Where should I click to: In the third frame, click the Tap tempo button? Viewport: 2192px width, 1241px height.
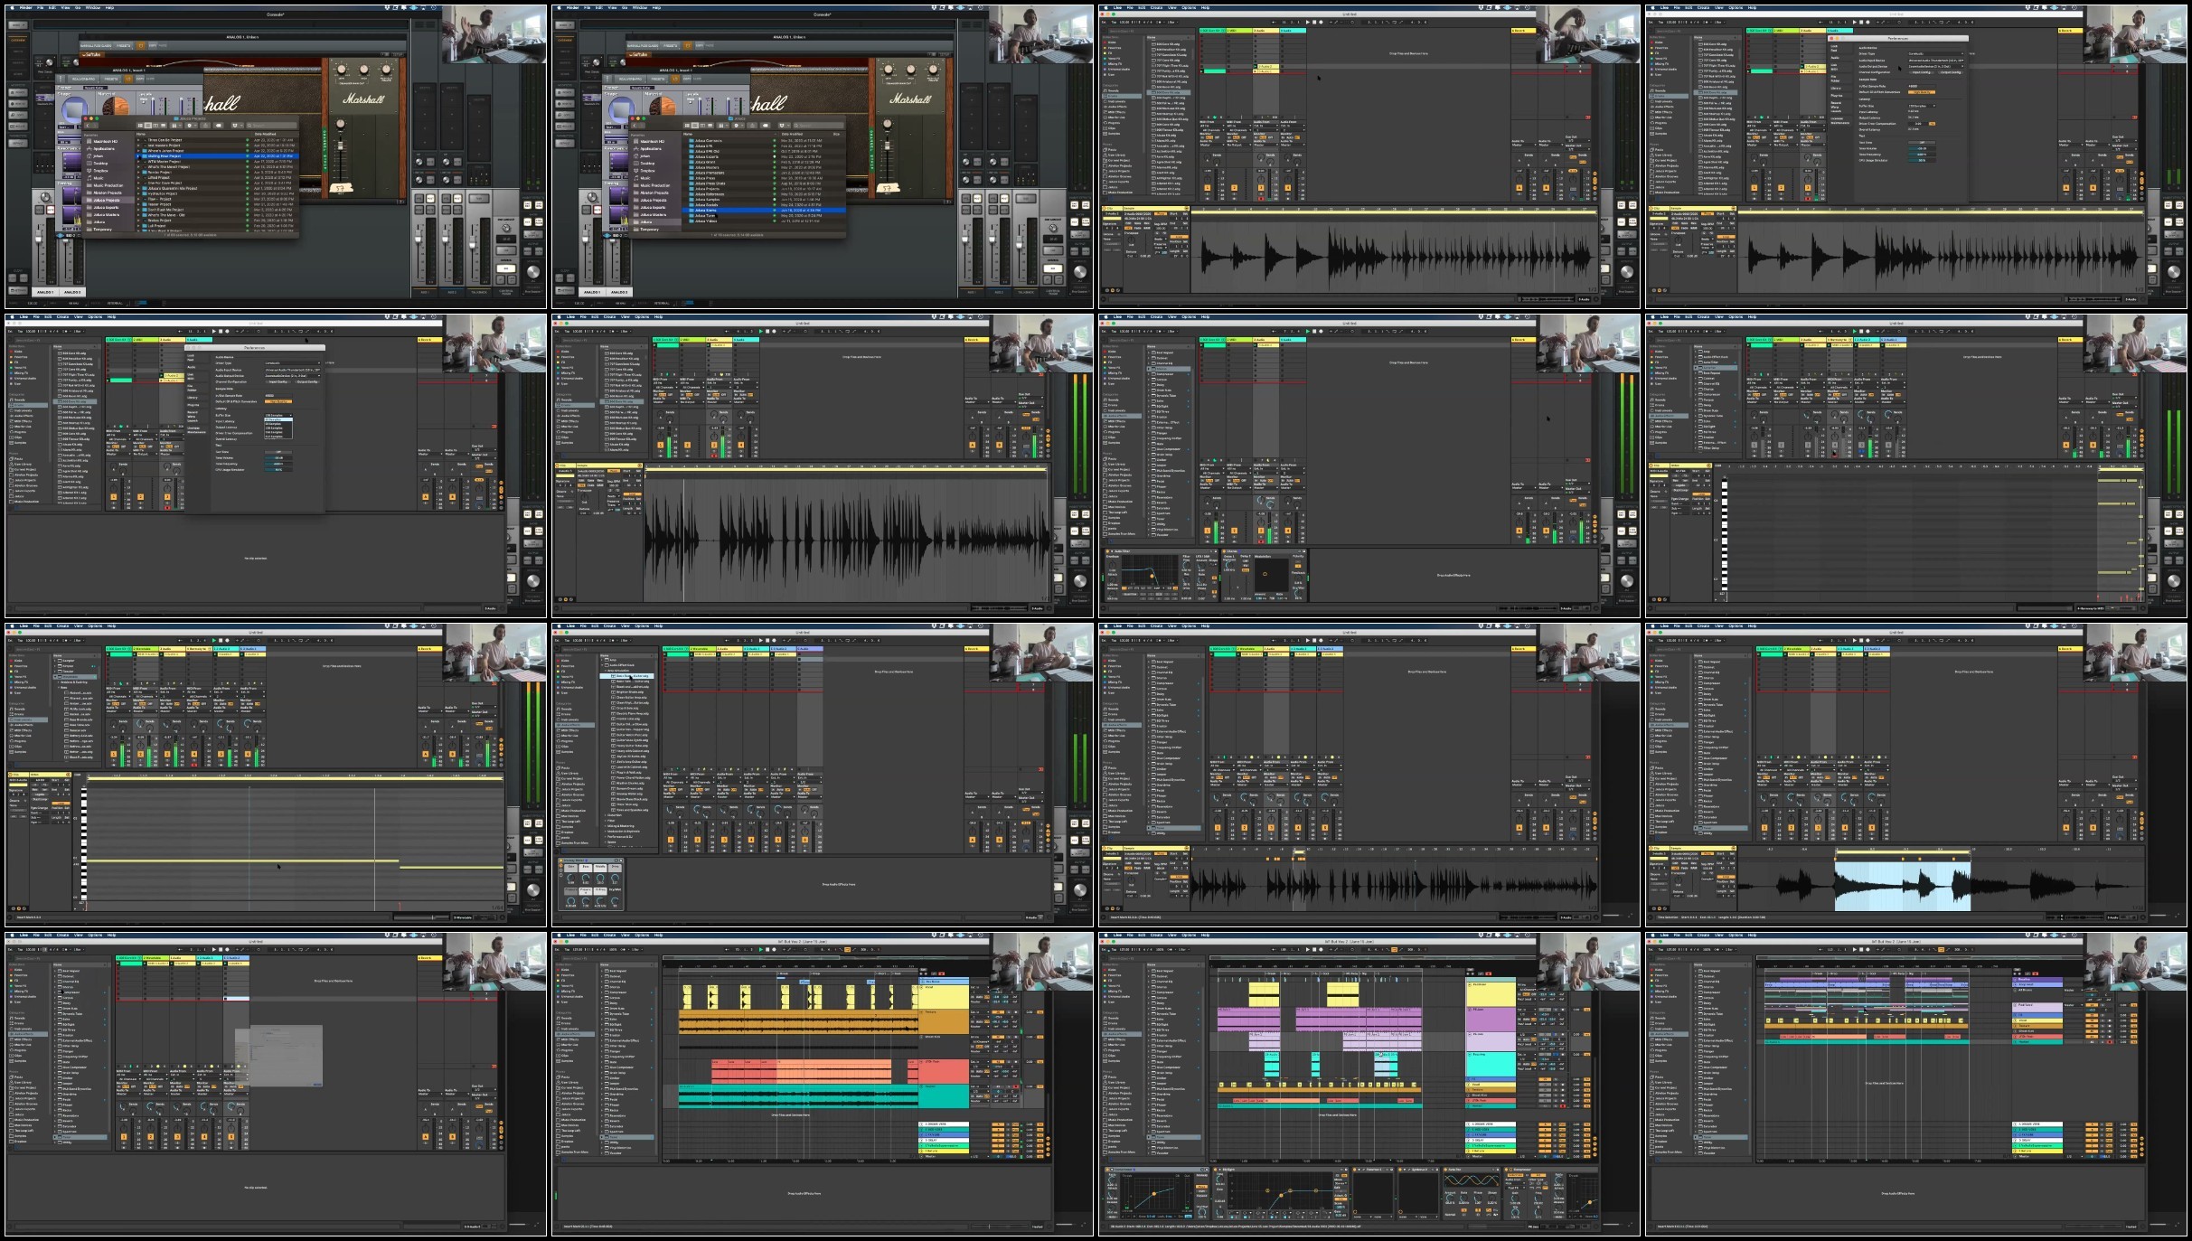[x=1114, y=22]
